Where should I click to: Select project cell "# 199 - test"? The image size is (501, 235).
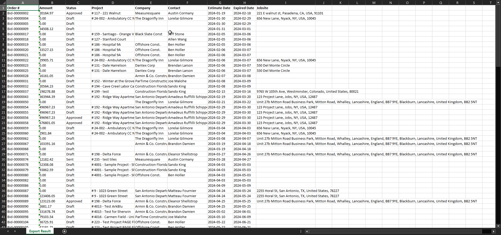[x=113, y=91]
